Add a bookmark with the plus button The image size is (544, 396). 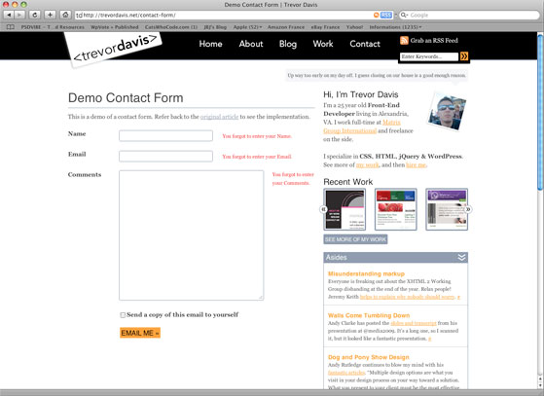[x=50, y=15]
